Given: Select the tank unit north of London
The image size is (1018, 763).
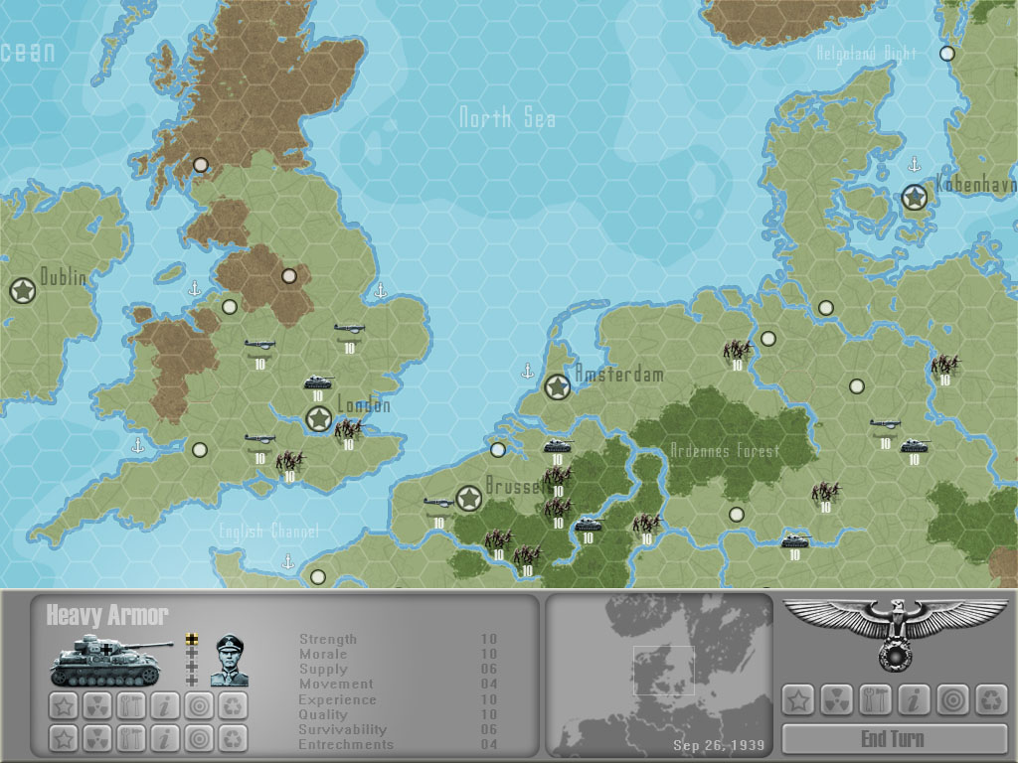Looking at the screenshot, I should pos(318,382).
